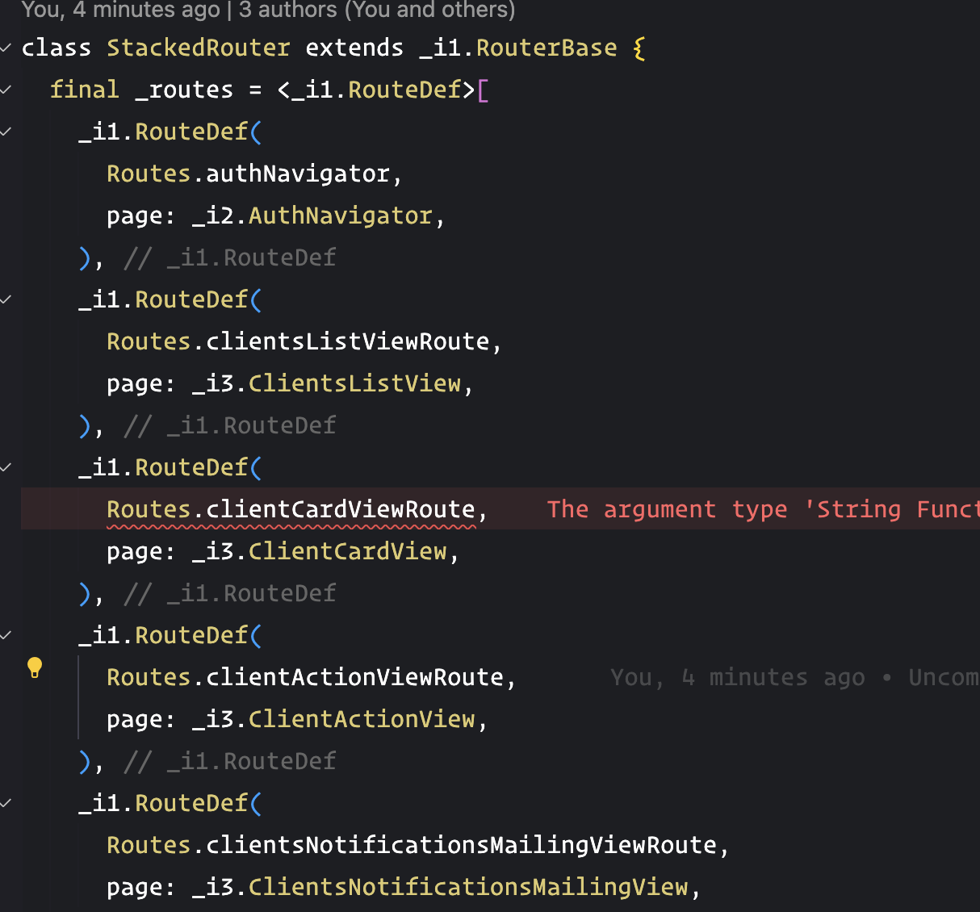Click Routes.clientActionViewRoute argument
This screenshot has width=980, height=912.
coord(305,677)
